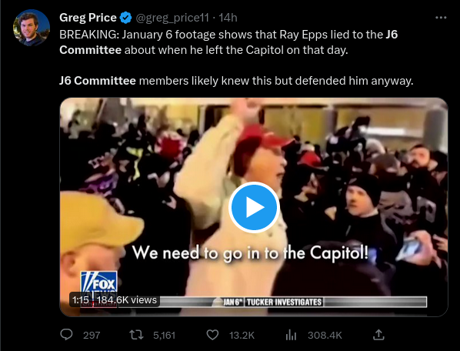460x351 pixels.
Task: Visit the @greg_price11 handle link
Action: pos(172,18)
